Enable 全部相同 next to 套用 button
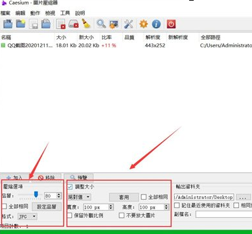252x234 pixels. [144, 197]
